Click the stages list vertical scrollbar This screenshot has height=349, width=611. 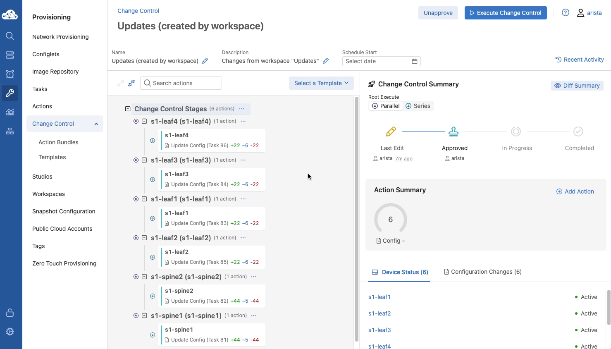pos(357,219)
